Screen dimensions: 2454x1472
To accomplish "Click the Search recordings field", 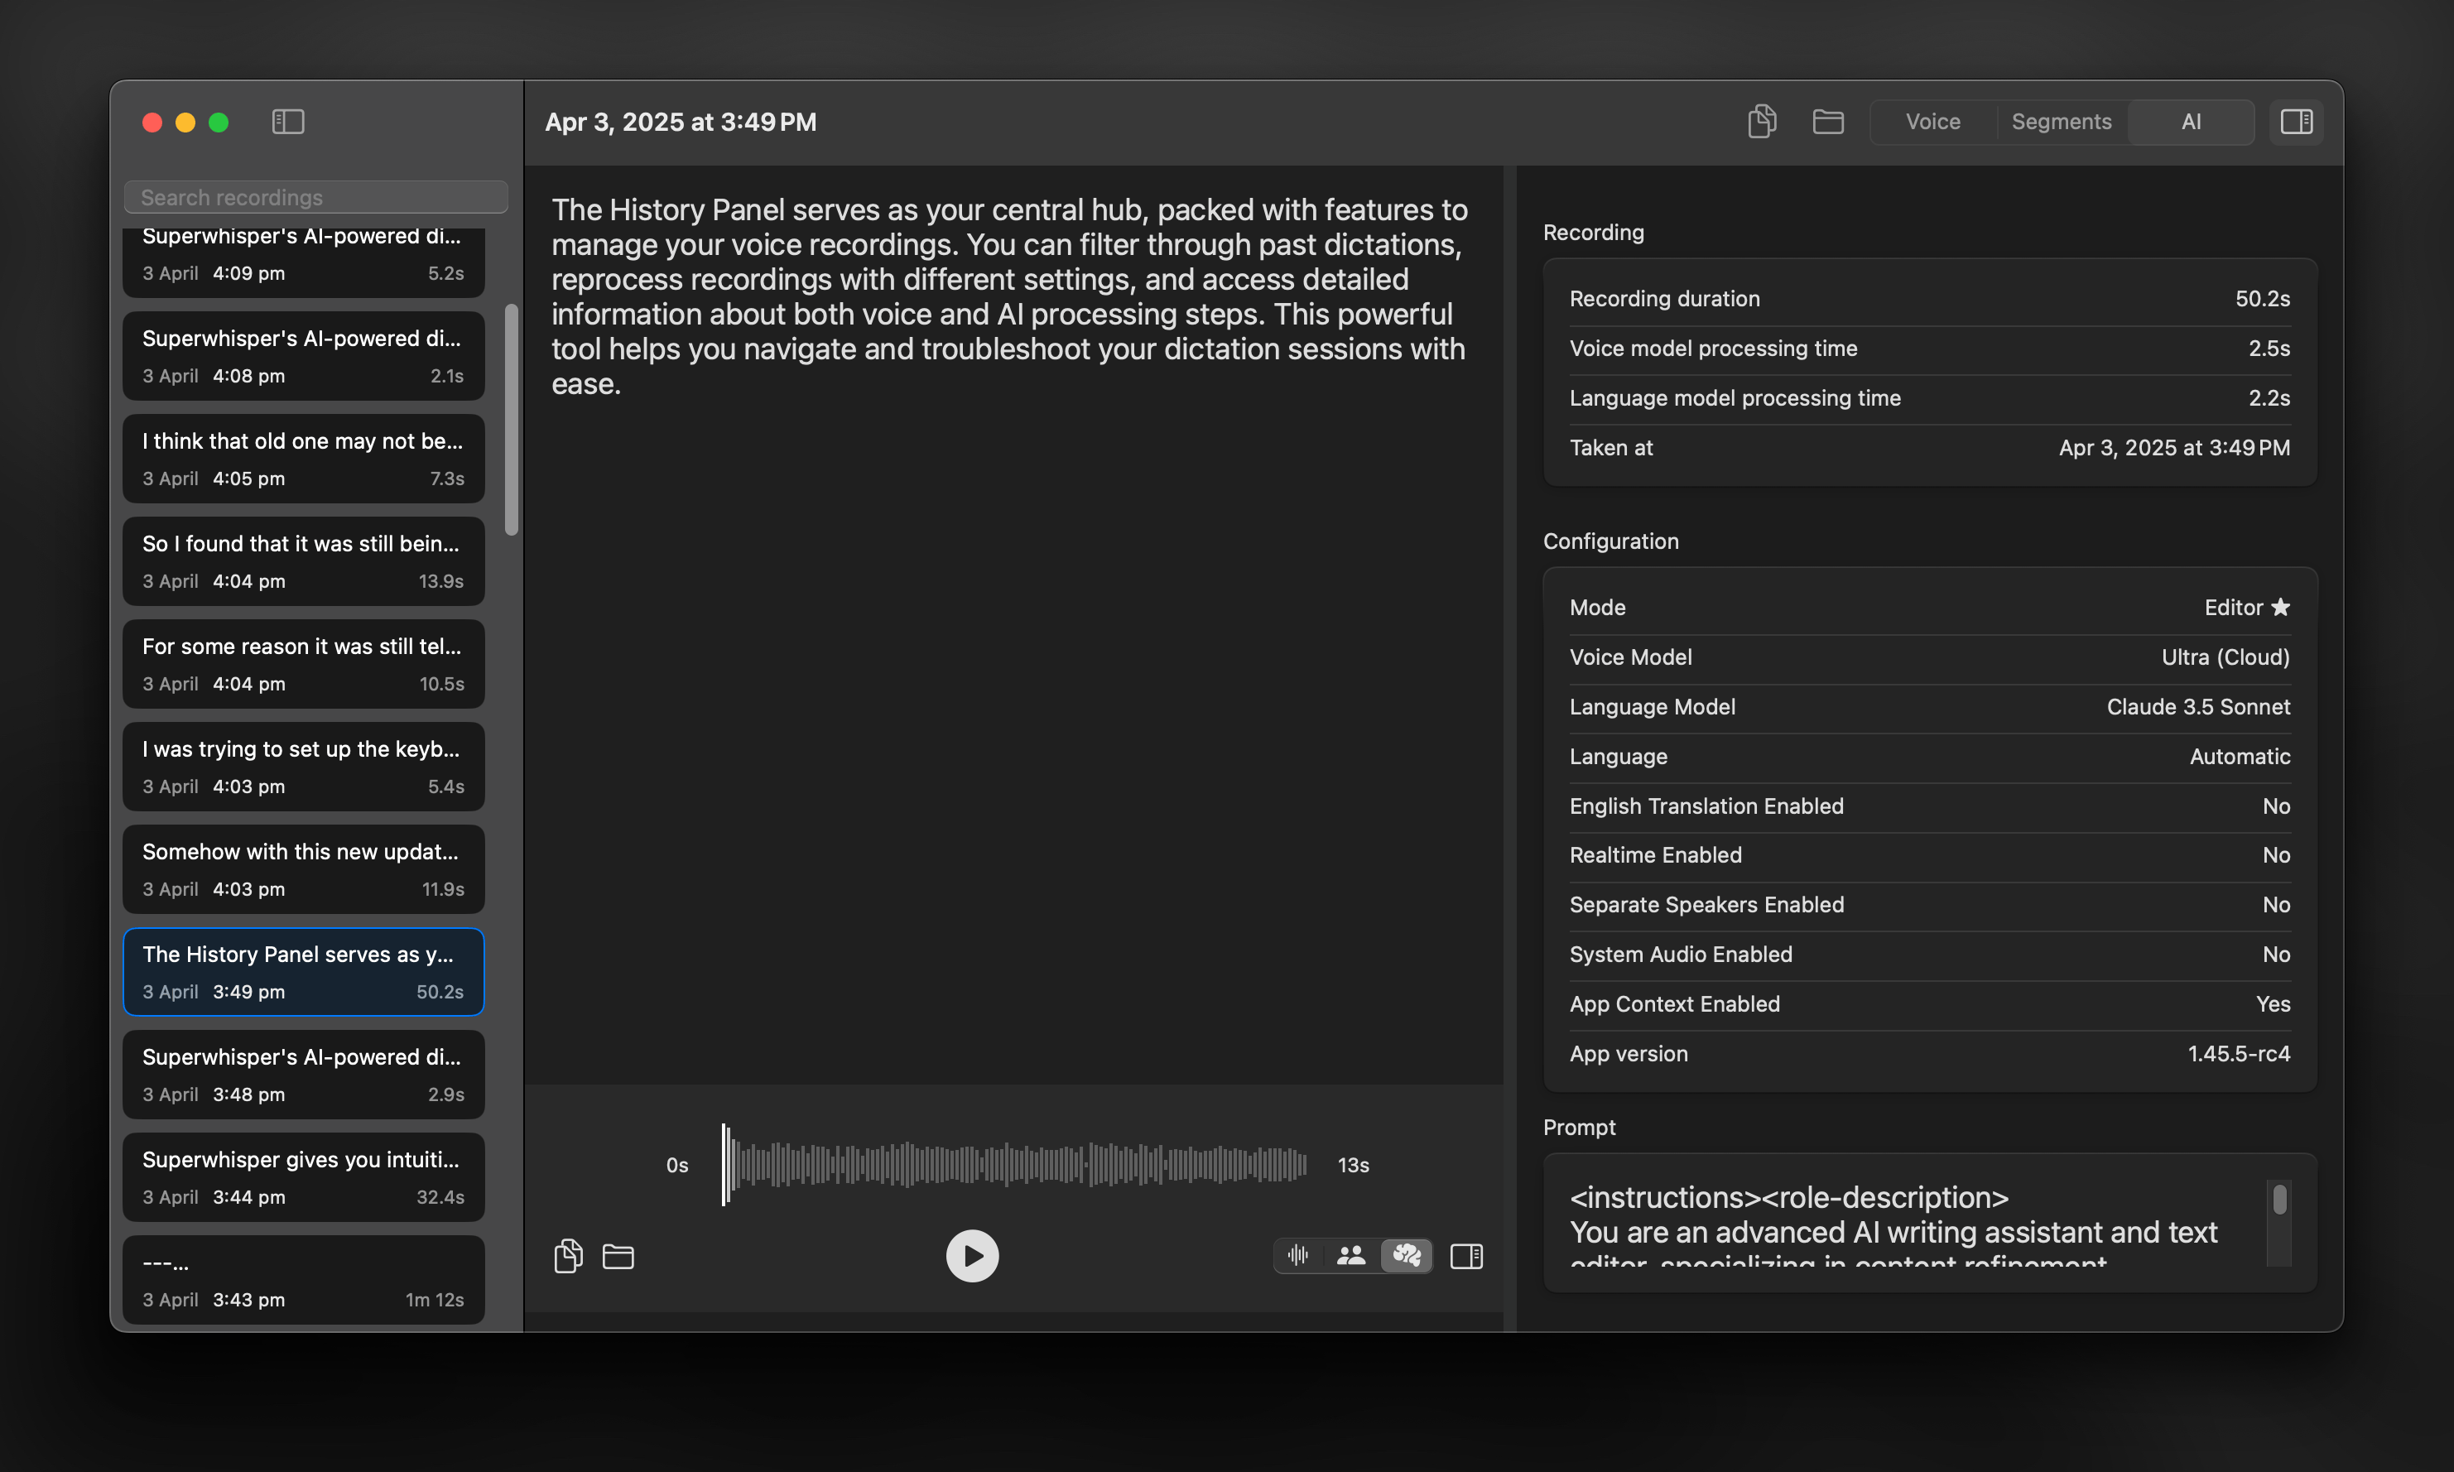I will coord(315,197).
